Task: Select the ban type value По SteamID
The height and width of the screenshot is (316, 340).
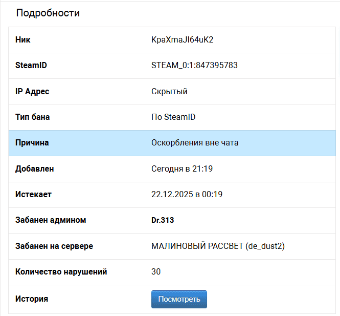Action: point(173,117)
